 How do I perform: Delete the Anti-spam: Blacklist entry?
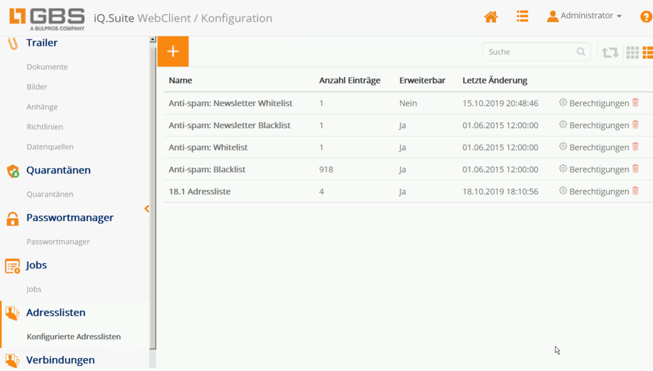click(x=635, y=169)
